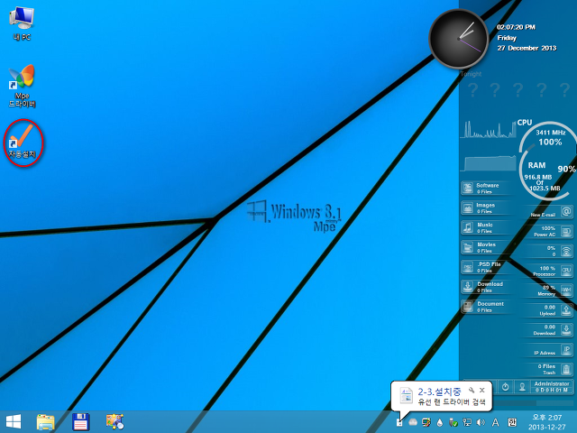577x433 pixels.
Task: Click the cloud tray icon
Action: click(x=413, y=423)
